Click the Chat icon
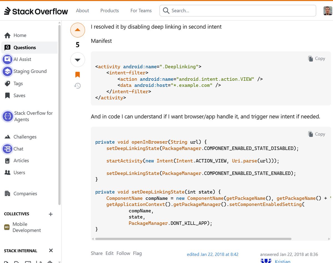Viewport: 333px width, 263px height. point(7,149)
